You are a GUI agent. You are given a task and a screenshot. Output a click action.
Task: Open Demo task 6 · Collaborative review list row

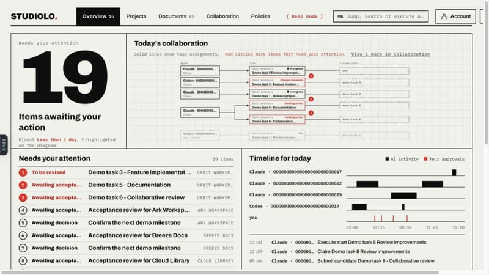click(x=126, y=197)
